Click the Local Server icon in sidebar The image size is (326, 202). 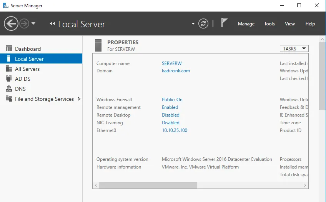click(8, 58)
